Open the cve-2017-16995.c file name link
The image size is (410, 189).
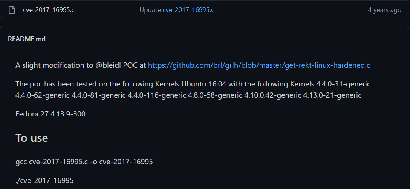(49, 10)
